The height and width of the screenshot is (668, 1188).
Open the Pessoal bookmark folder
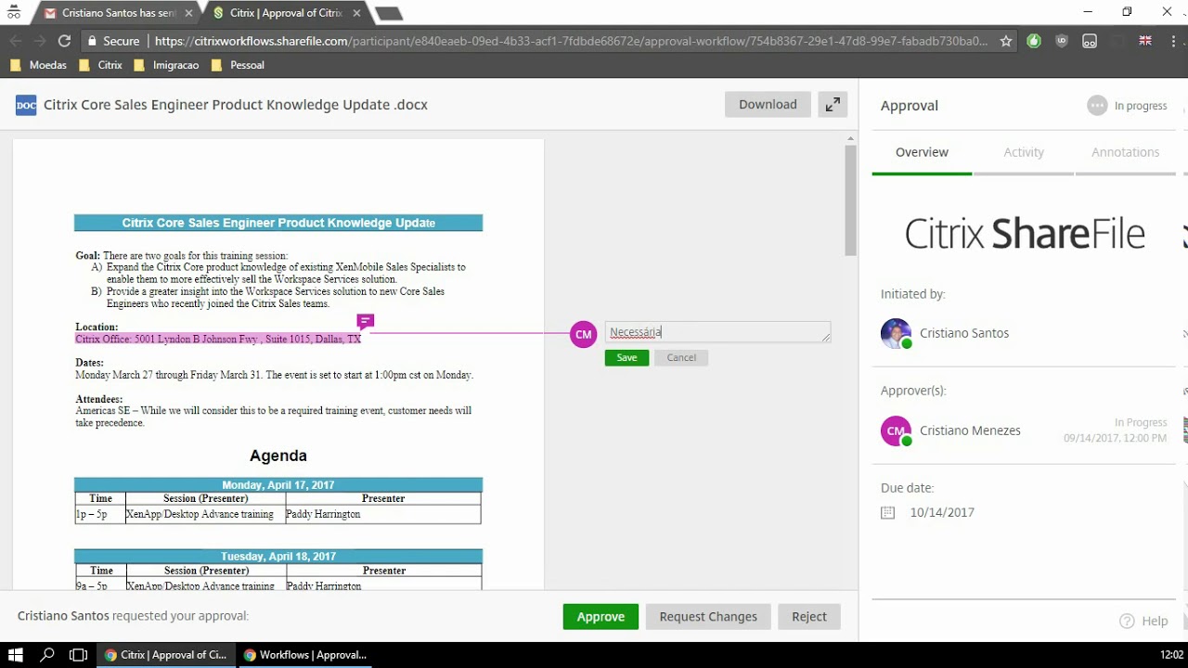[238, 65]
